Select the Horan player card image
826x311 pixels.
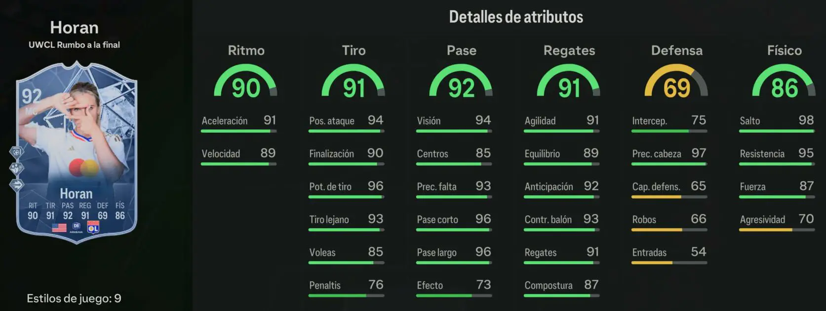(76, 152)
